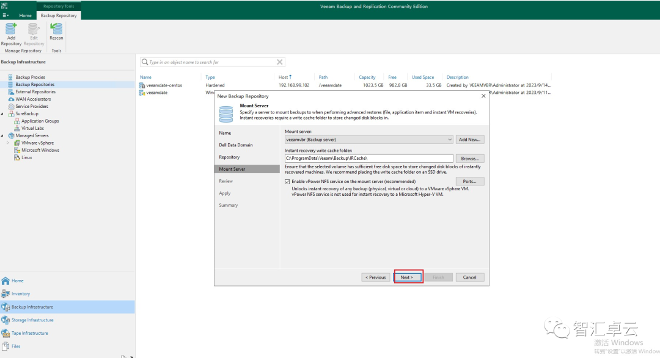This screenshot has height=358, width=660.
Task: Open the Storage Infrastructure navigation pane
Action: pyautogui.click(x=67, y=320)
